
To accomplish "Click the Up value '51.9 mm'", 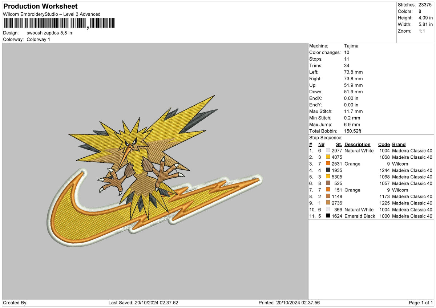I will point(353,85).
